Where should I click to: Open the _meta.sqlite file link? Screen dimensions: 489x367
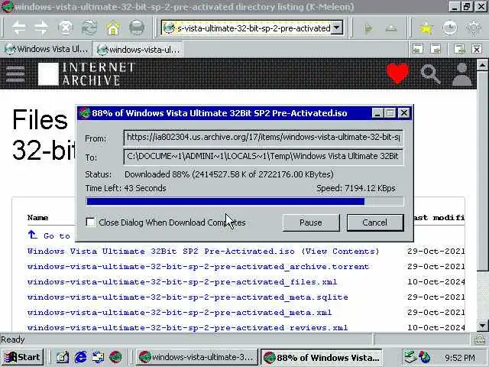point(187,297)
